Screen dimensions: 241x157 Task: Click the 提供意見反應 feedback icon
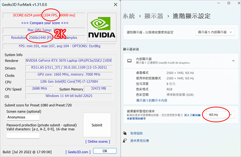tap(125, 140)
